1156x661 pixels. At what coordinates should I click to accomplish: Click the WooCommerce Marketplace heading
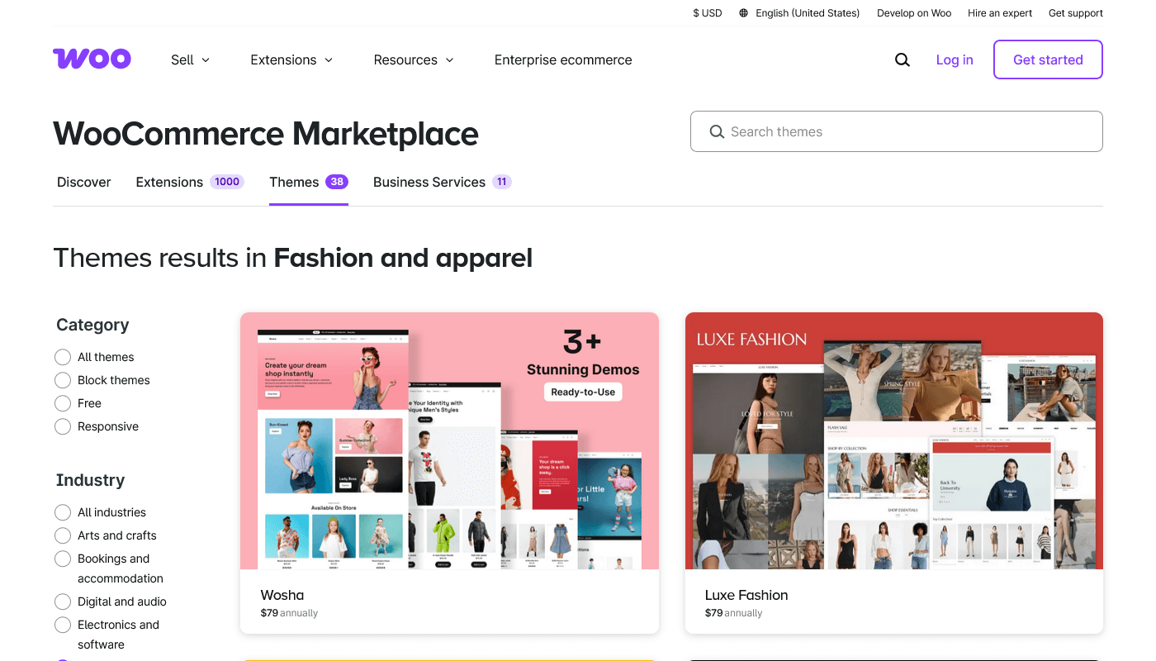coord(266,134)
